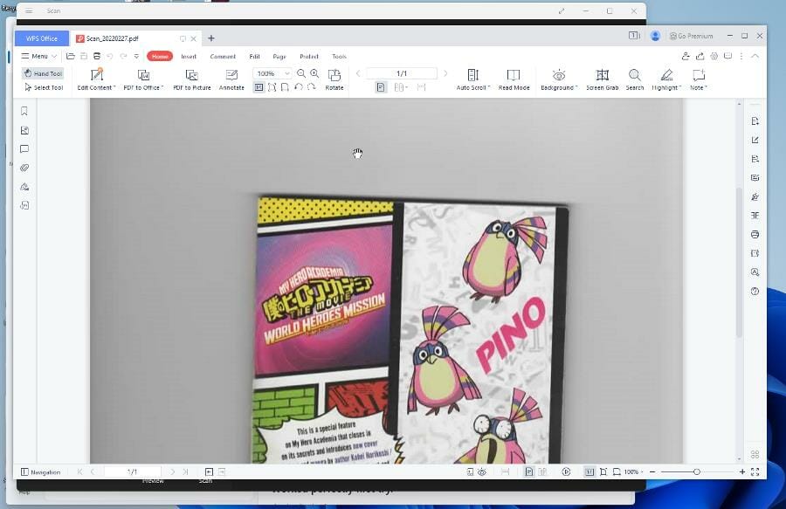This screenshot has height=509, width=786.
Task: Switch to the Comment ribbon tab
Action: point(223,57)
